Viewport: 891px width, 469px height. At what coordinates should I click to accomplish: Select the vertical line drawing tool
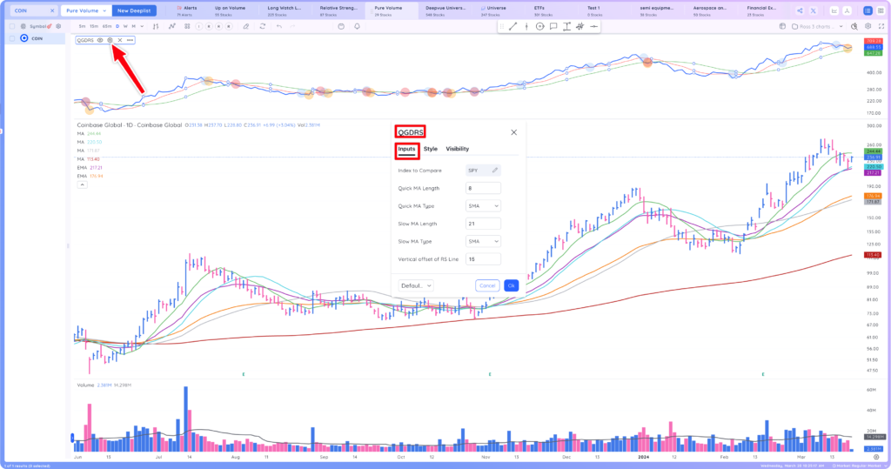526,26
